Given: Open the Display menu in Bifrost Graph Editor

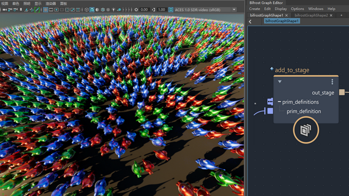Looking at the screenshot, I should pos(280,9).
